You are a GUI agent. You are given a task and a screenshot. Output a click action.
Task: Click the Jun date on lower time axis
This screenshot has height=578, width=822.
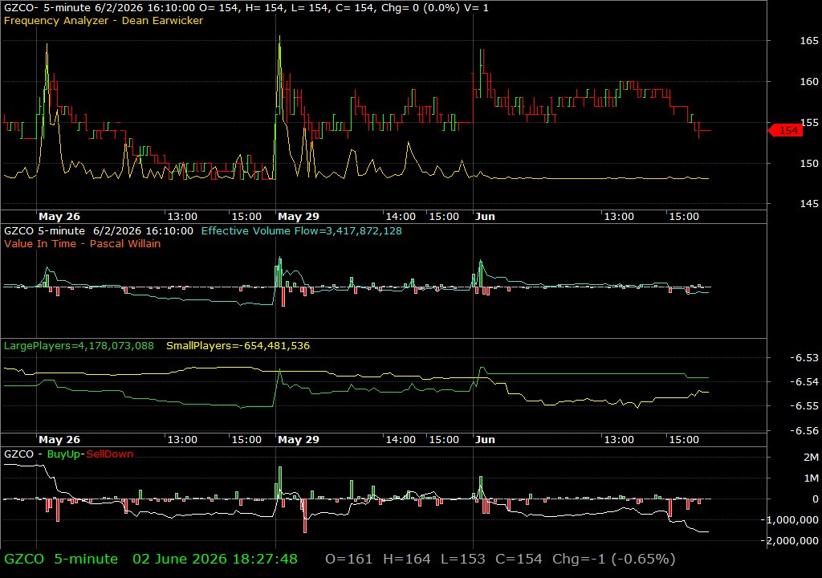click(x=485, y=440)
